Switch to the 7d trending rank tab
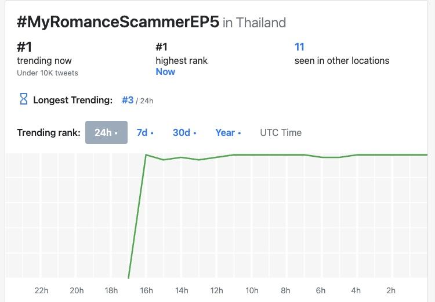Screen dimensions: 435x302 coord(145,132)
